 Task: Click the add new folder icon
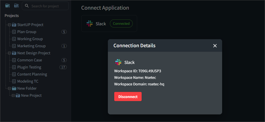click(8, 6)
